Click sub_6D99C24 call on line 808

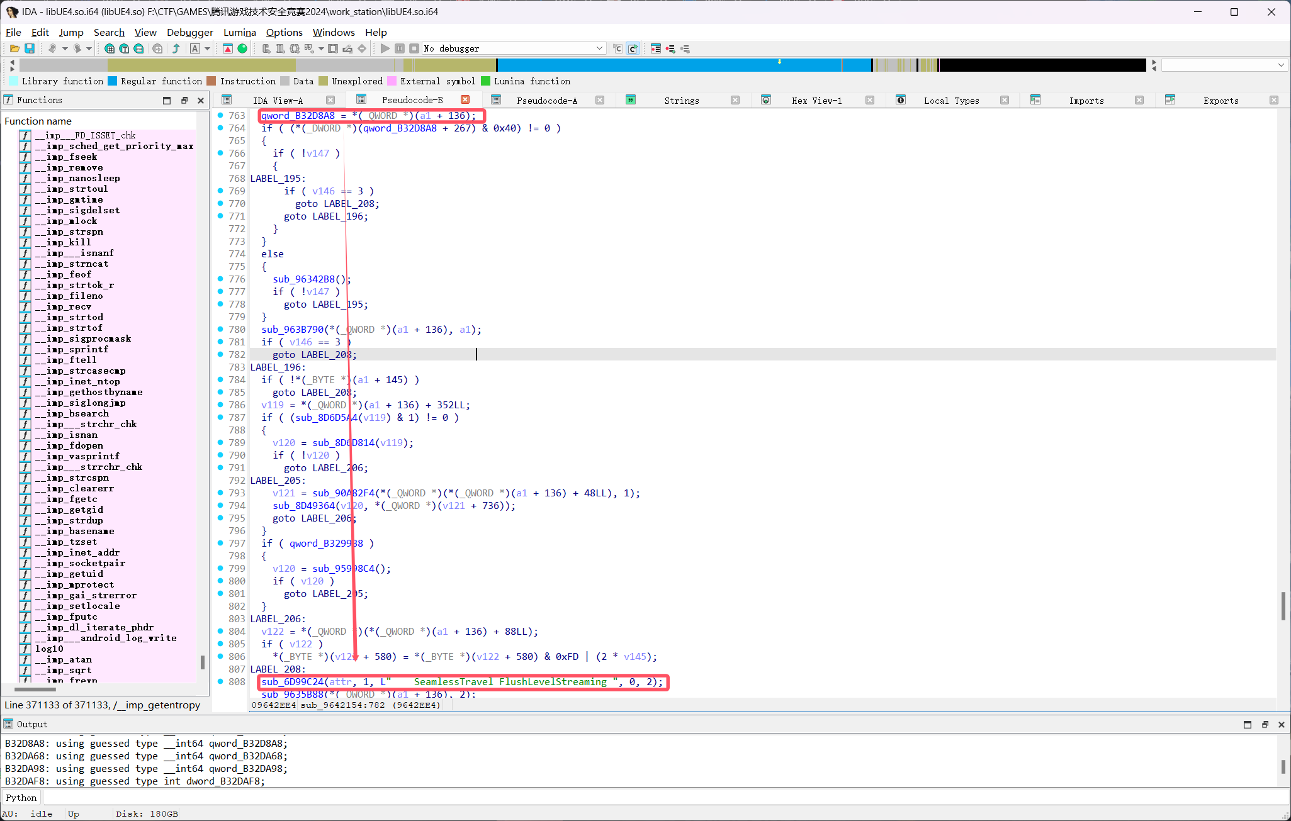pyautogui.click(x=292, y=682)
